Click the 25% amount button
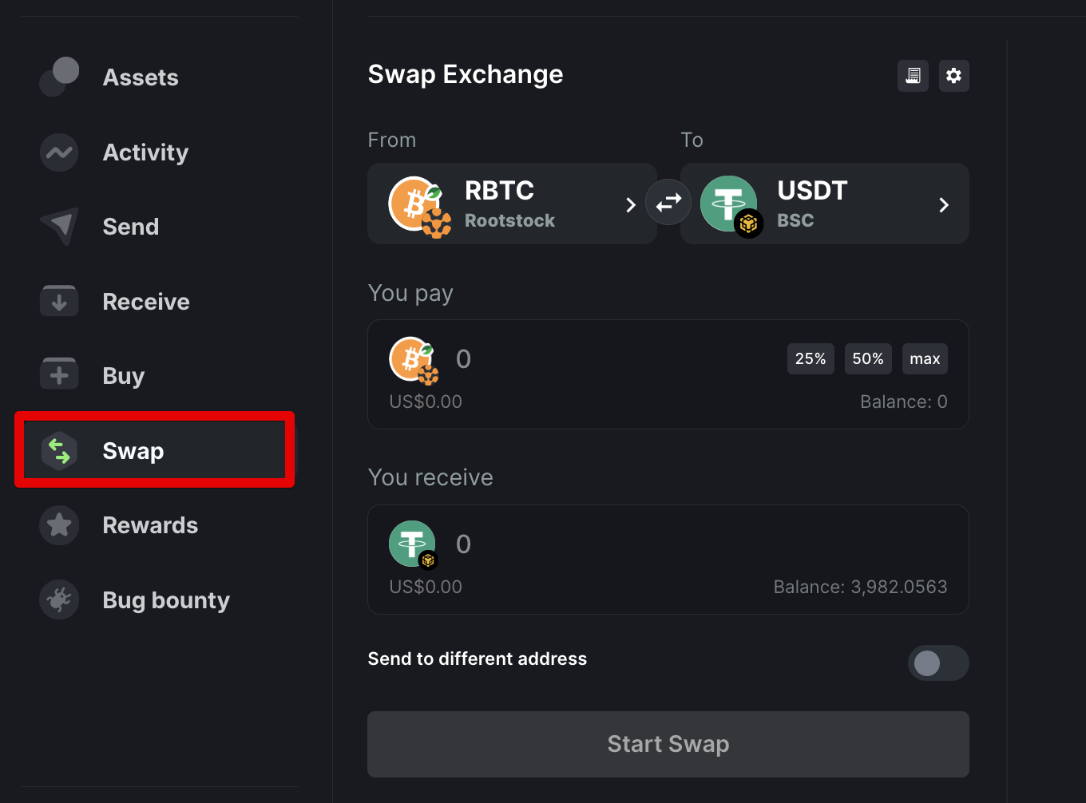Image resolution: width=1086 pixels, height=803 pixels. coord(811,359)
